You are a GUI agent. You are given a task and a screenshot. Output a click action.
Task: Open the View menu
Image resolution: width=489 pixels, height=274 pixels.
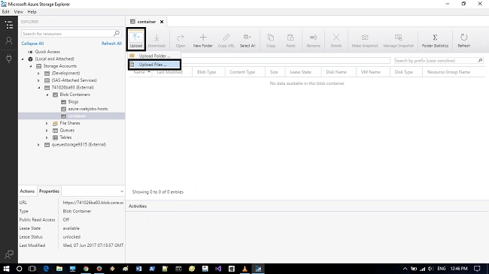pyautogui.click(x=18, y=12)
